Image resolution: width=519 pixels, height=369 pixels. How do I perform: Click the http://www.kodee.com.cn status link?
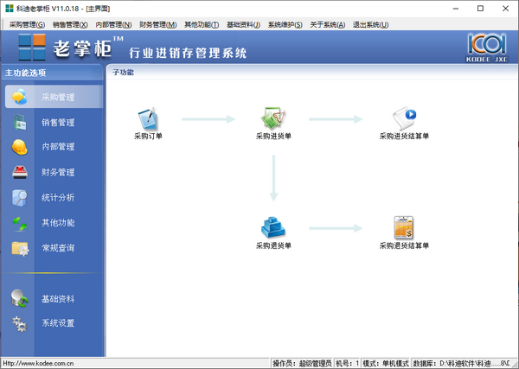[x=38, y=363]
